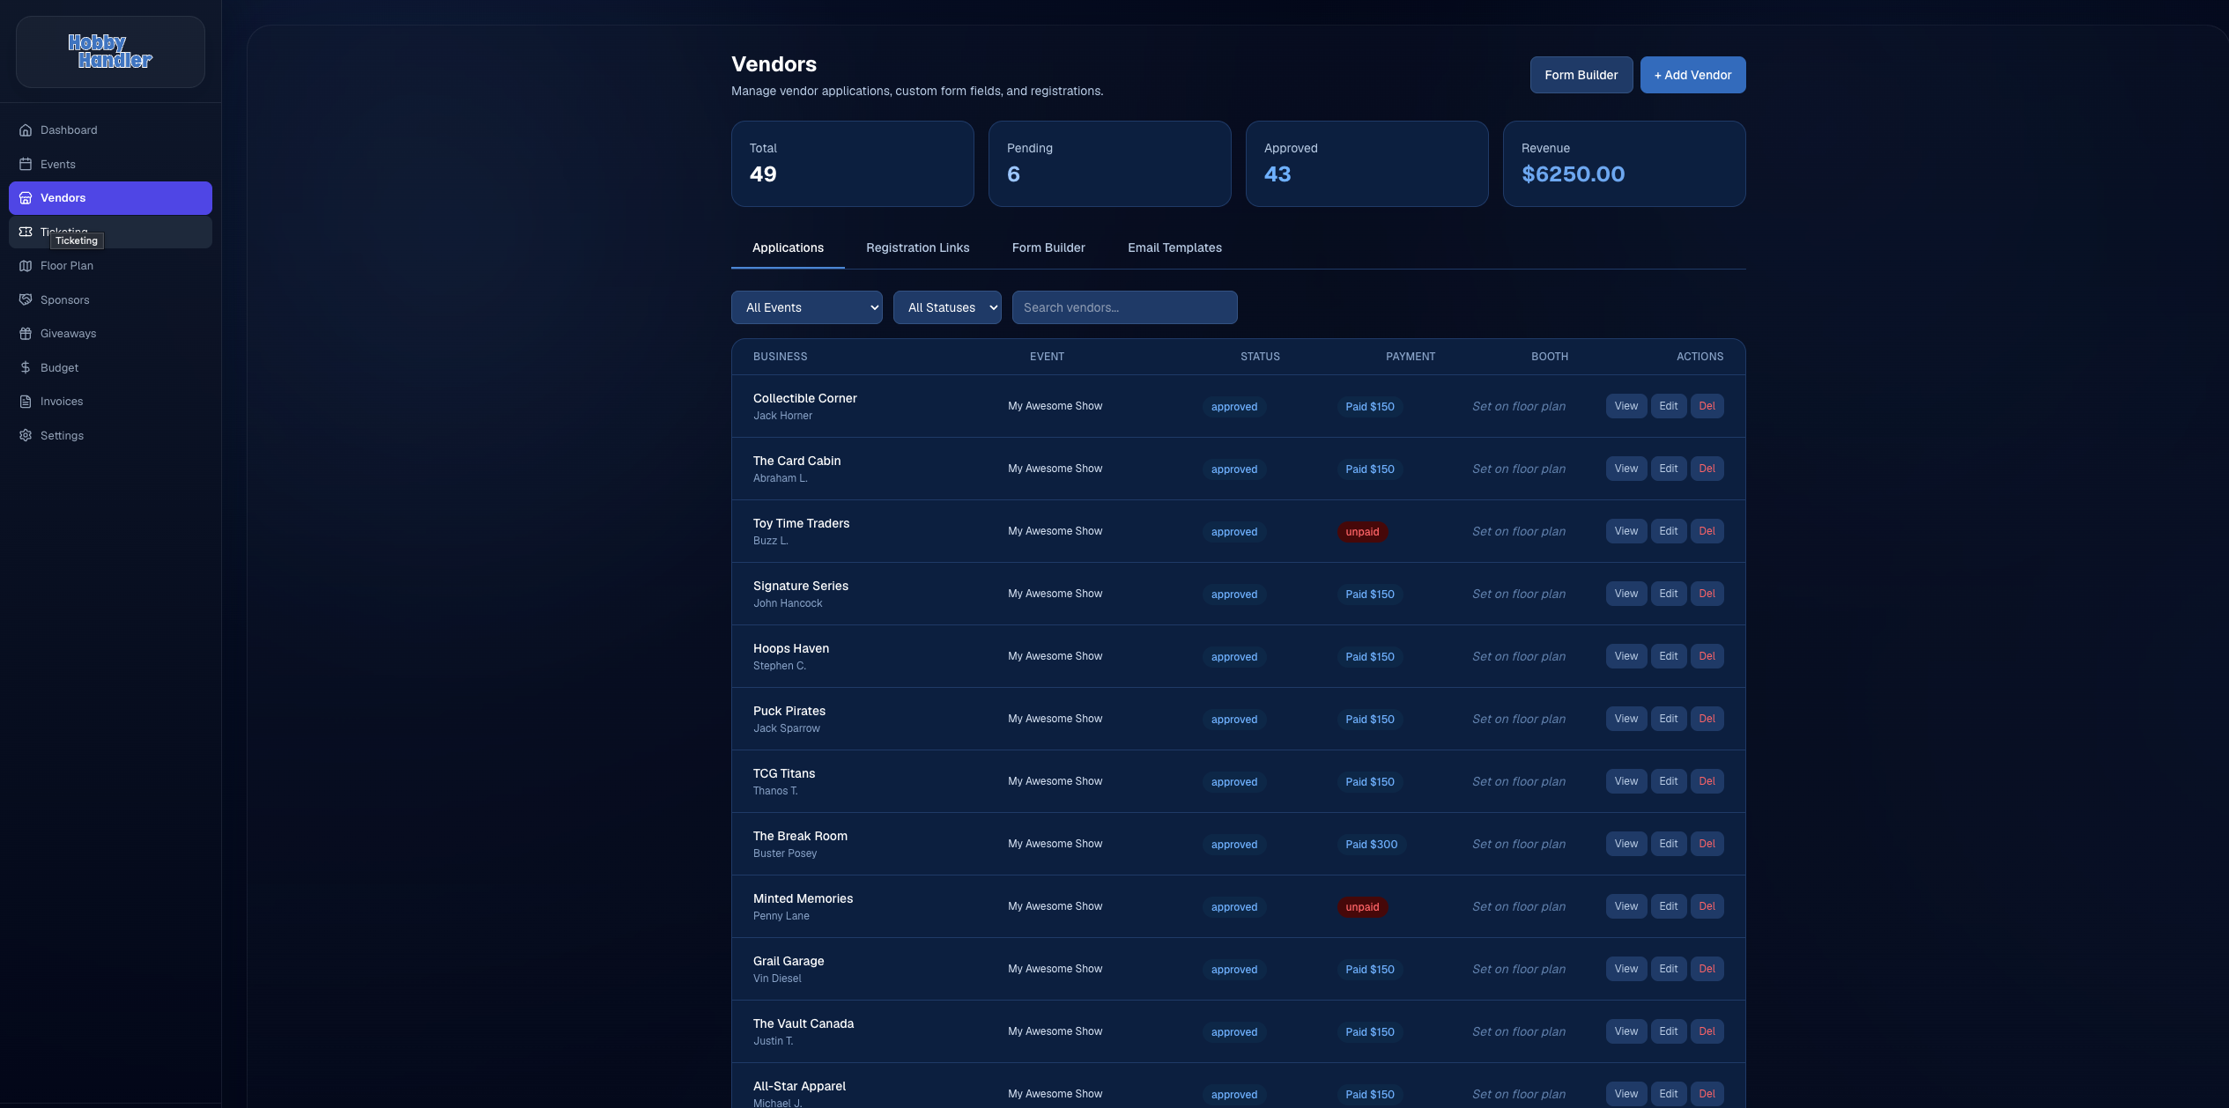Open the Email Templates tab
This screenshot has height=1108, width=2229.
pyautogui.click(x=1174, y=247)
